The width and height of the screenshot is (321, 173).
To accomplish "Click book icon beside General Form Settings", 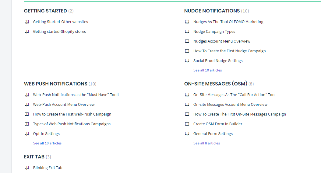I will [x=187, y=134].
